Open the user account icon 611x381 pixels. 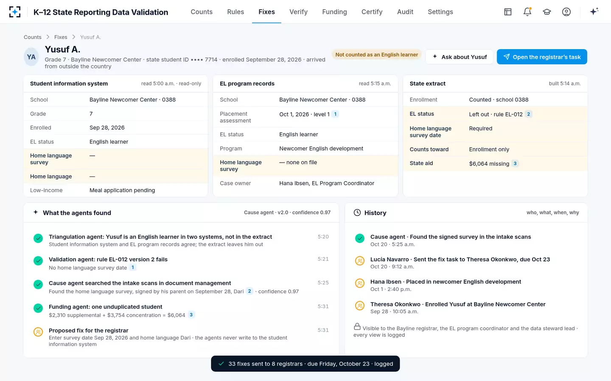(566, 12)
